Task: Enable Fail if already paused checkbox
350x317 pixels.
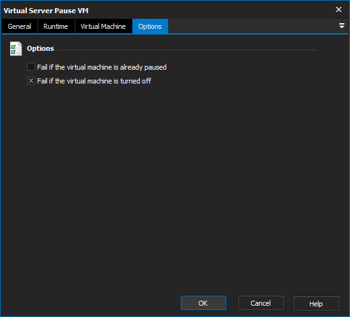Action: [x=31, y=67]
